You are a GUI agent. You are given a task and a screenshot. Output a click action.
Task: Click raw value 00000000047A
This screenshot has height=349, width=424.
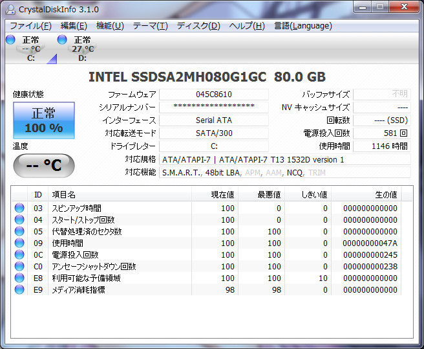(x=370, y=243)
